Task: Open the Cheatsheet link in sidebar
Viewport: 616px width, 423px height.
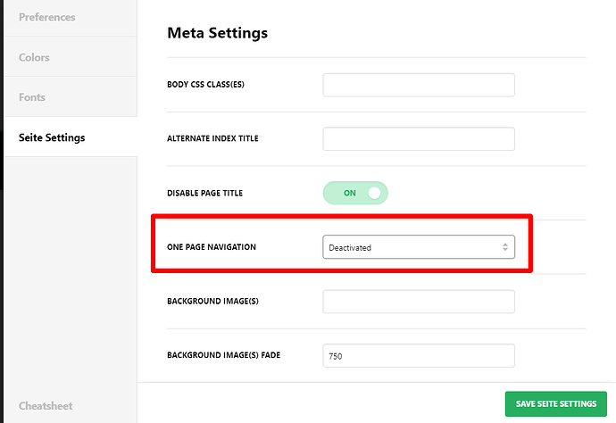Action: coord(46,406)
